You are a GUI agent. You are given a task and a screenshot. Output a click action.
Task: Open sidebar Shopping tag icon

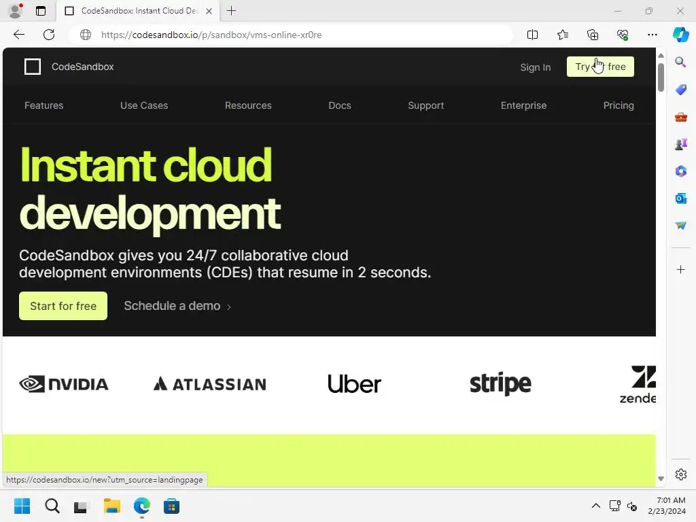pos(680,89)
